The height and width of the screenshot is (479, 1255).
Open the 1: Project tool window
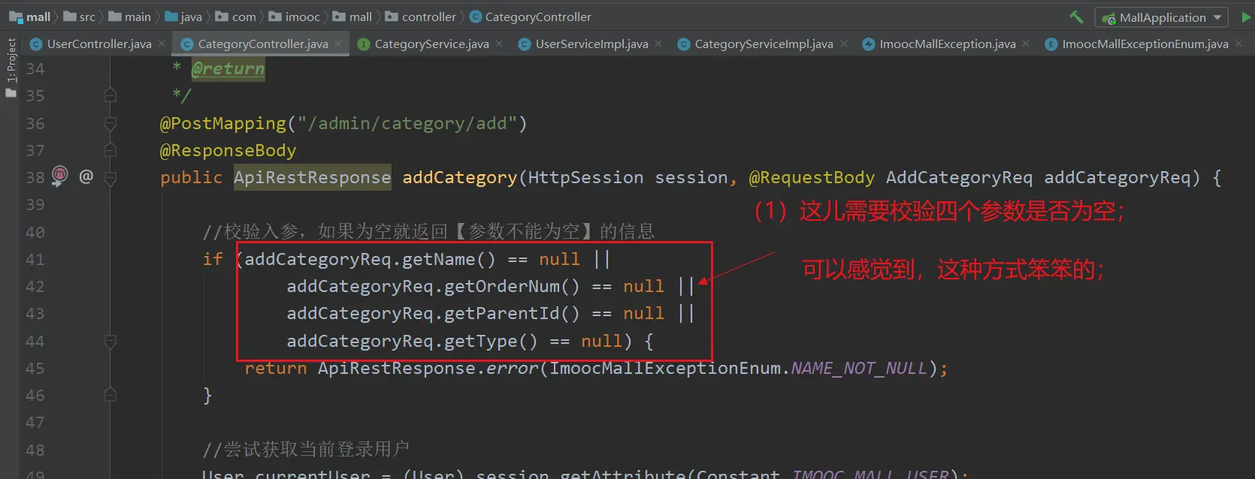[x=11, y=68]
